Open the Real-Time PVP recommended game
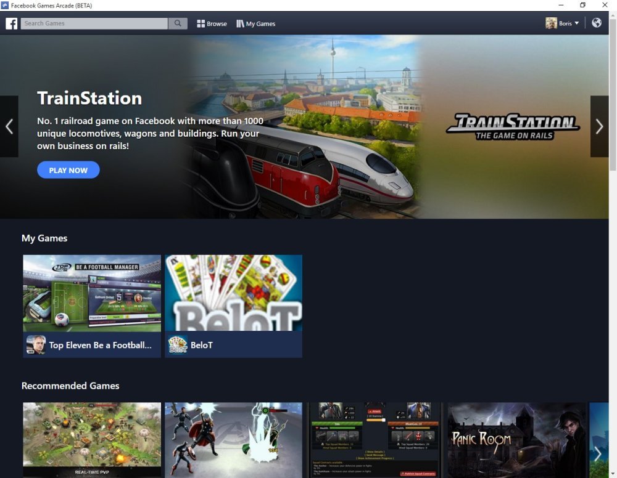Image resolution: width=617 pixels, height=478 pixels. point(92,440)
